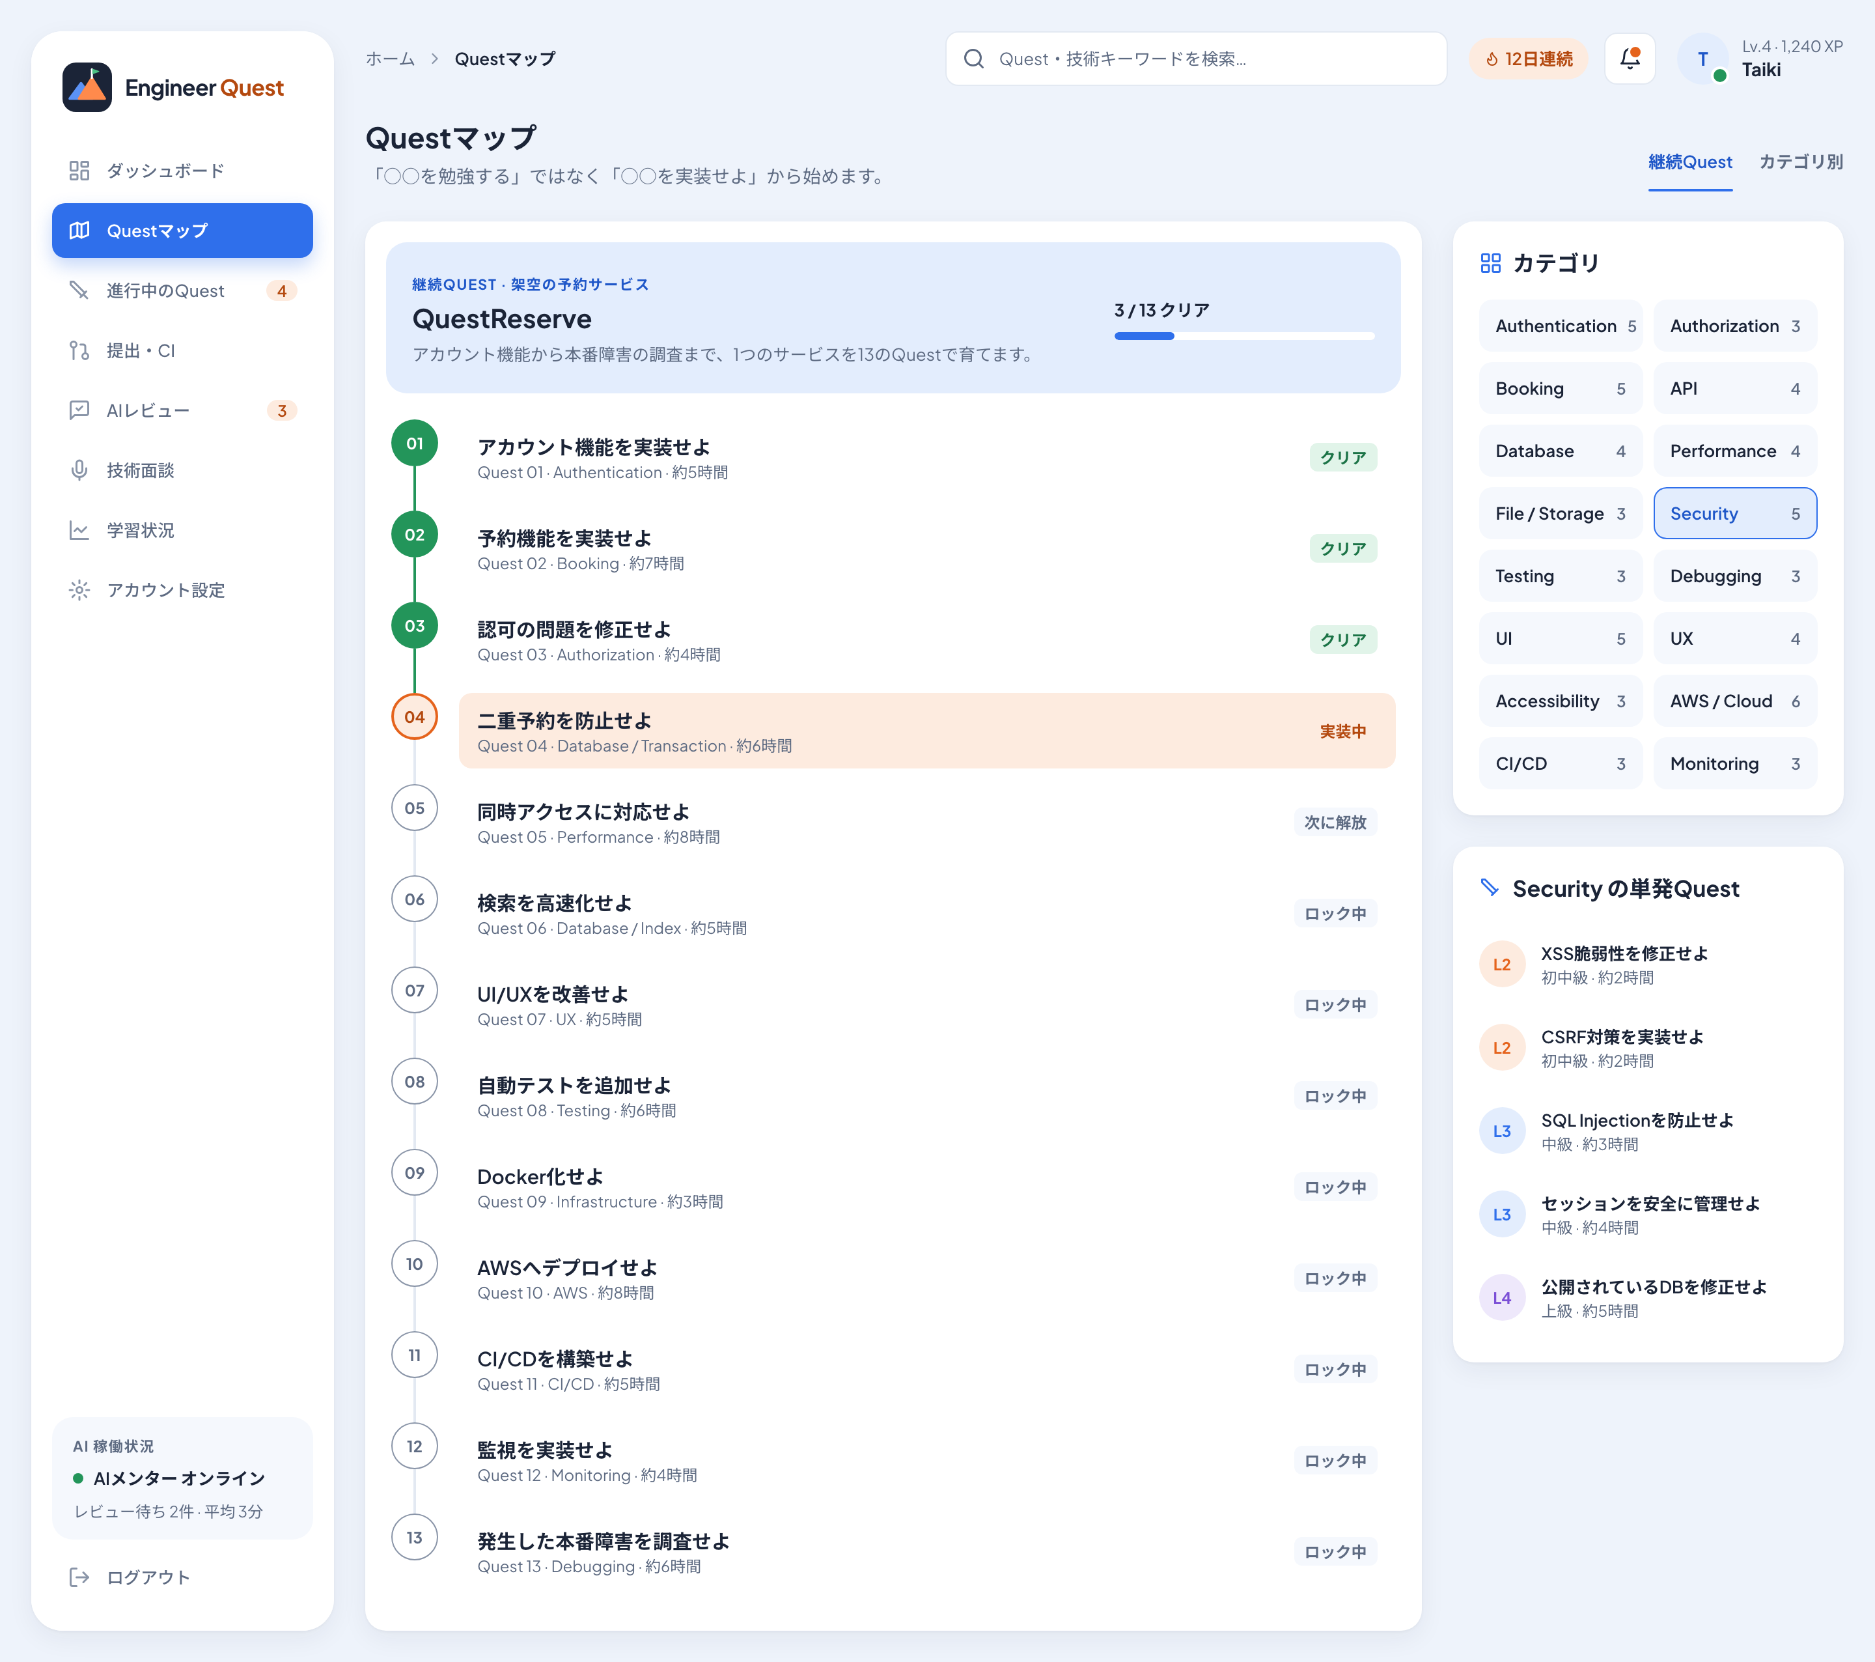Open ダッシュボード in the sidebar
Image resolution: width=1875 pixels, height=1662 pixels.
(x=182, y=171)
